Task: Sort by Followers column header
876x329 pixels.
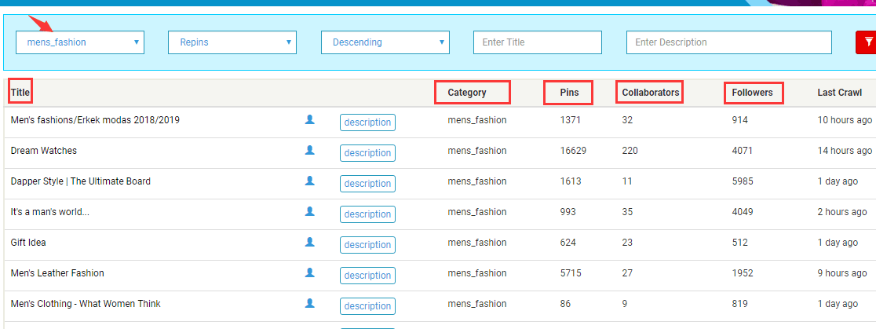Action: coord(752,93)
